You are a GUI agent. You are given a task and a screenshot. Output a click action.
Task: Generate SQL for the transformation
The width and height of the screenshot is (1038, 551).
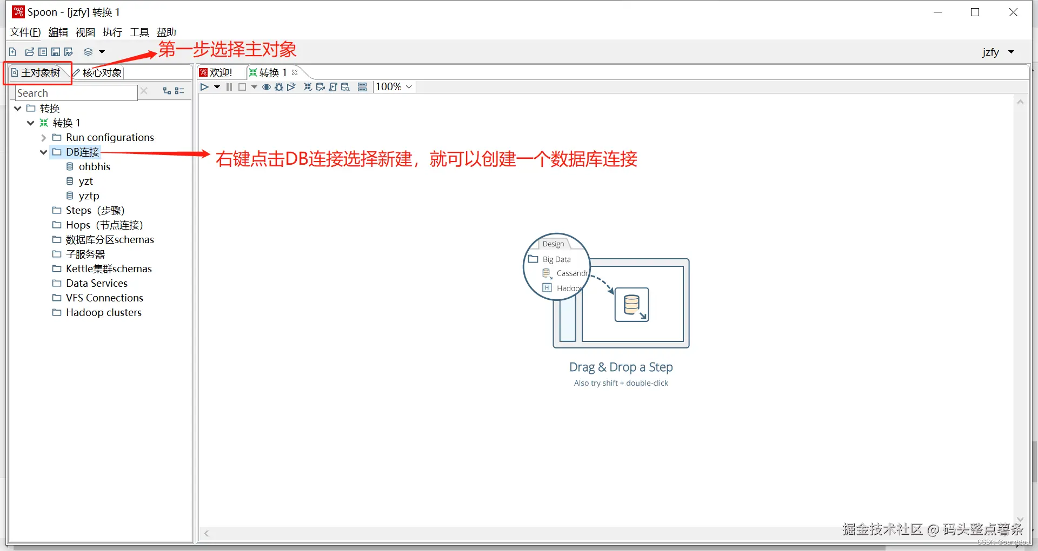pyautogui.click(x=333, y=87)
